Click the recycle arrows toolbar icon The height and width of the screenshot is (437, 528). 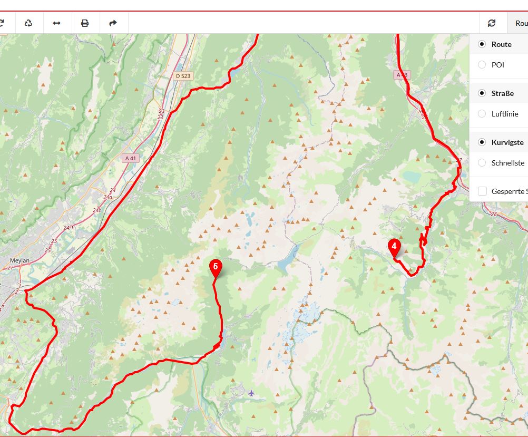click(x=29, y=23)
